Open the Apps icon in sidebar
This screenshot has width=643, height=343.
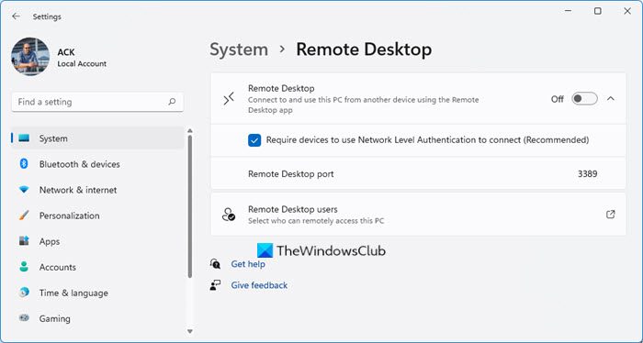pyautogui.click(x=24, y=241)
